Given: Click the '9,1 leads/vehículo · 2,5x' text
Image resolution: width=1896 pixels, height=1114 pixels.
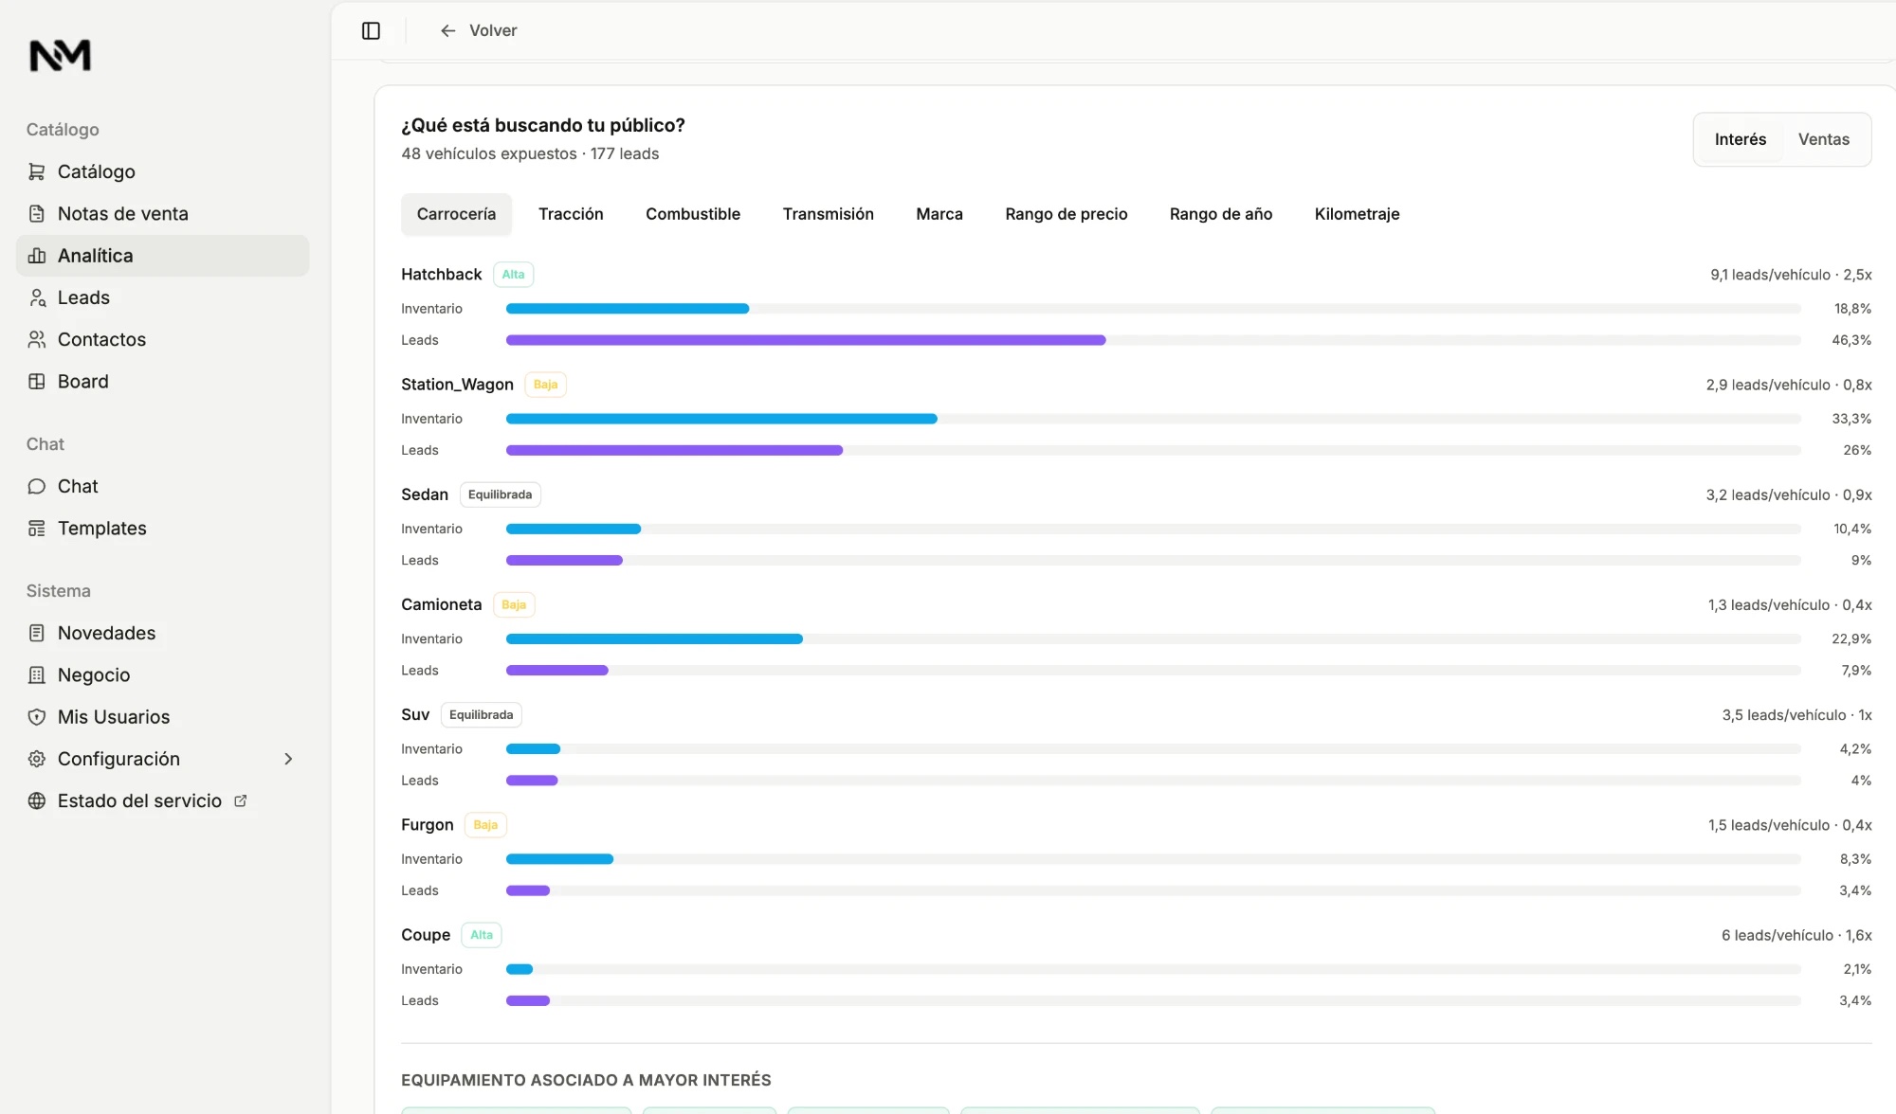Looking at the screenshot, I should [x=1791, y=275].
